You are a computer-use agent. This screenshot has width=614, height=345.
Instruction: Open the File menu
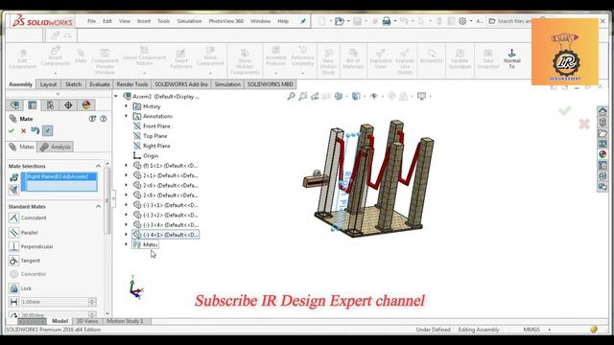pos(91,21)
